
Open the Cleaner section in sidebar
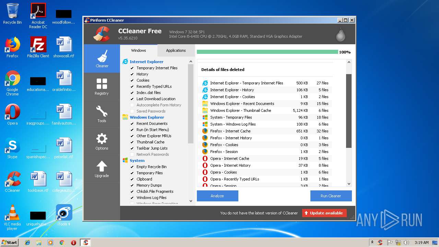click(x=102, y=58)
